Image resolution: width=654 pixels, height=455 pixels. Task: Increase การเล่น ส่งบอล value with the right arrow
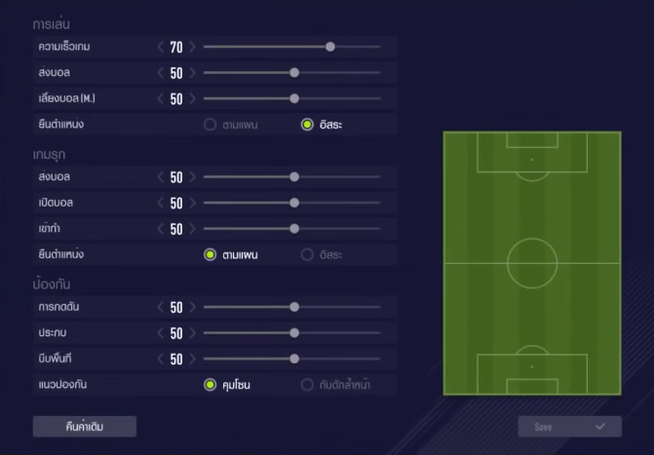193,72
